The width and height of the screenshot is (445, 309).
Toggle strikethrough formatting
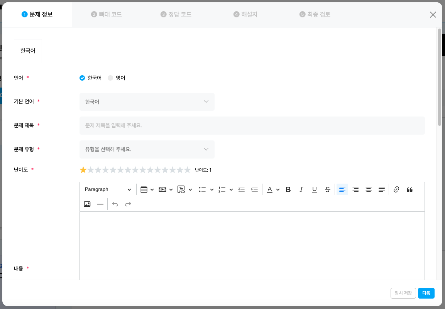click(x=328, y=189)
